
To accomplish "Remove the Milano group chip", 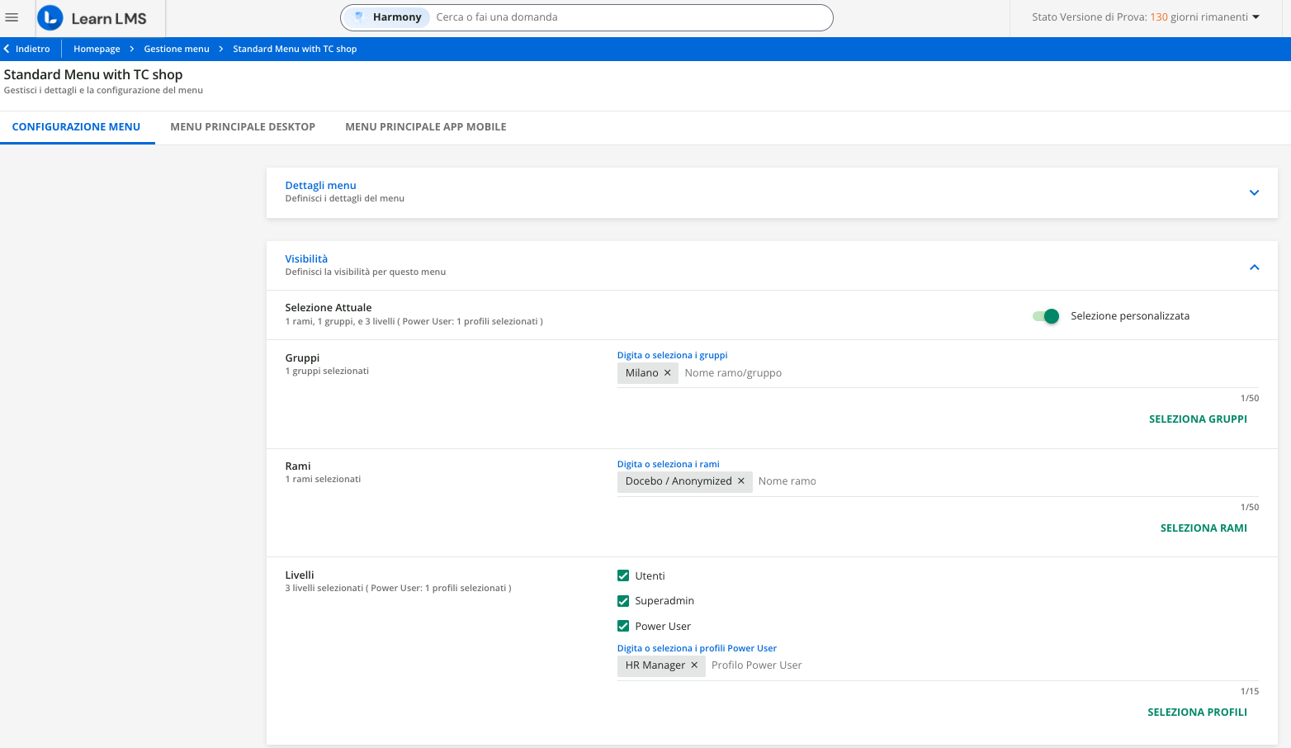I will tap(668, 373).
